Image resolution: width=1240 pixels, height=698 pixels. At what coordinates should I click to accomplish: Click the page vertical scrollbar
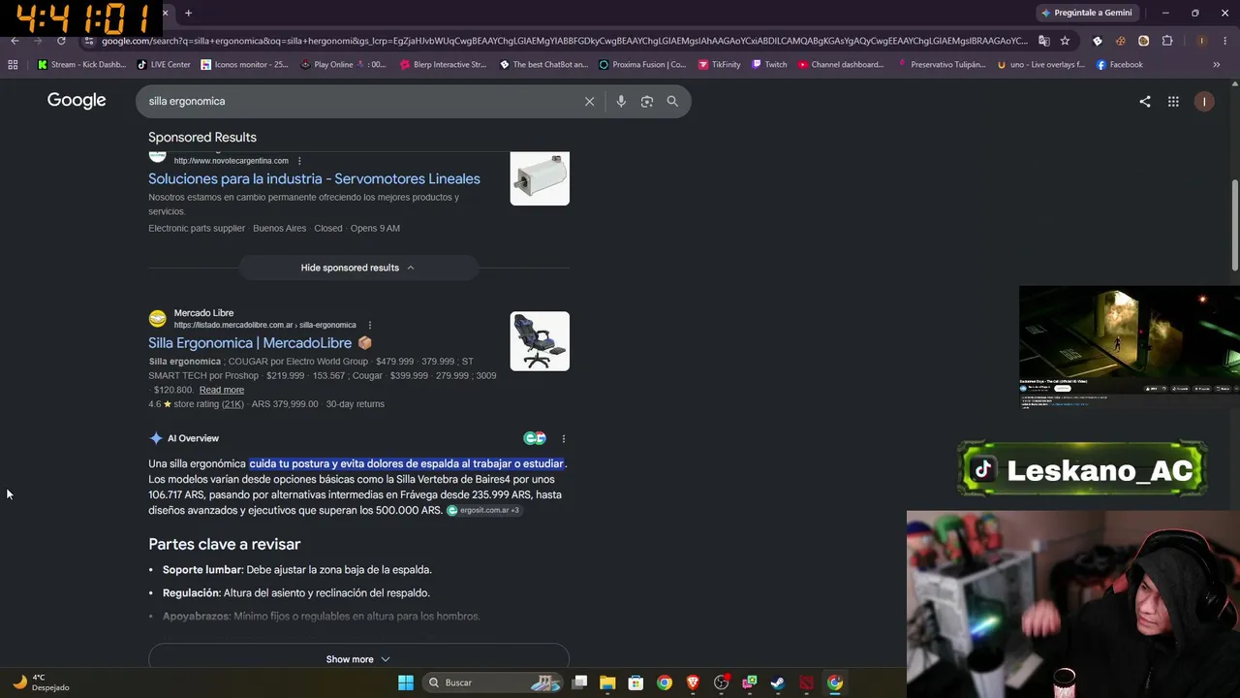tap(1234, 225)
